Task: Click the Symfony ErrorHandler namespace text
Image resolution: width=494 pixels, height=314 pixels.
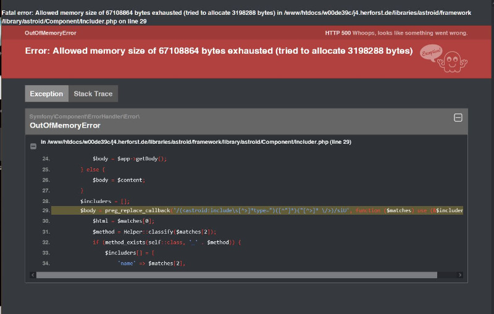Action: [85, 117]
